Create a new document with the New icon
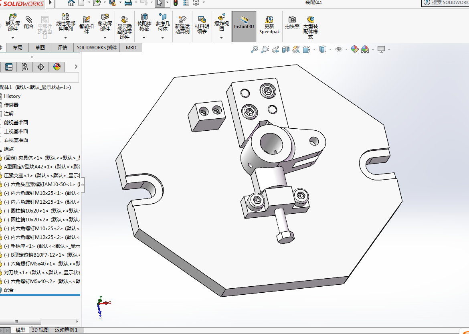Viewport: 469px width, 334px height. click(81, 3)
